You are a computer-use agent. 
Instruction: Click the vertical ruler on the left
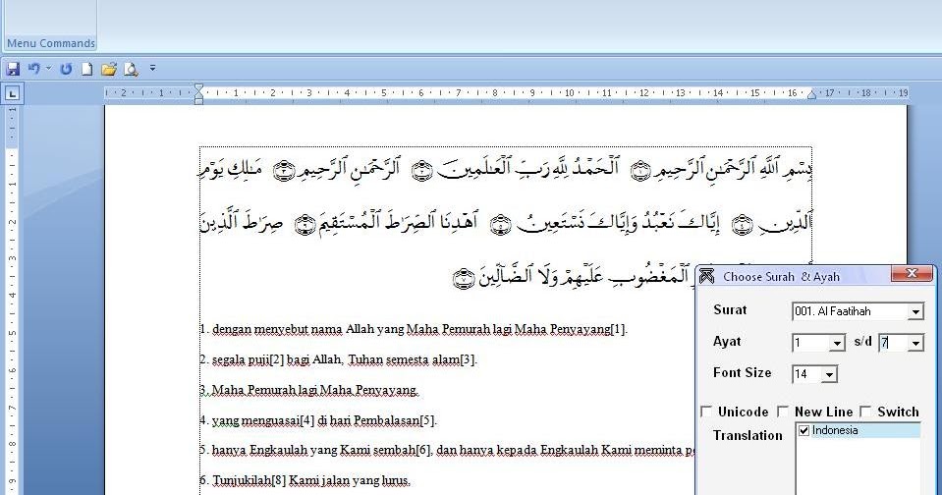[13, 301]
